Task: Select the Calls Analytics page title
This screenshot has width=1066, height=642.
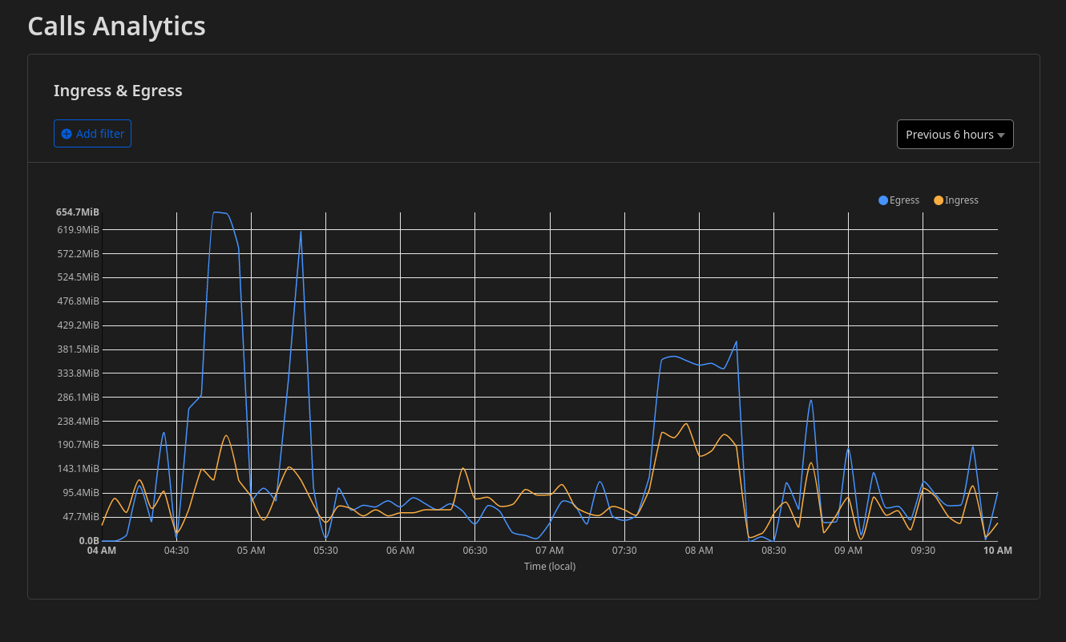Action: point(117,26)
